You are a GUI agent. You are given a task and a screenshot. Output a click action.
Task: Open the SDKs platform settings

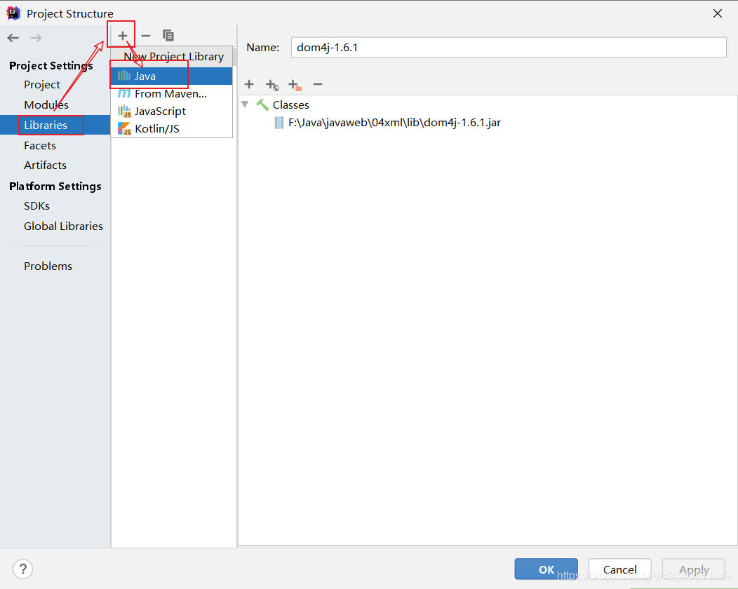36,206
